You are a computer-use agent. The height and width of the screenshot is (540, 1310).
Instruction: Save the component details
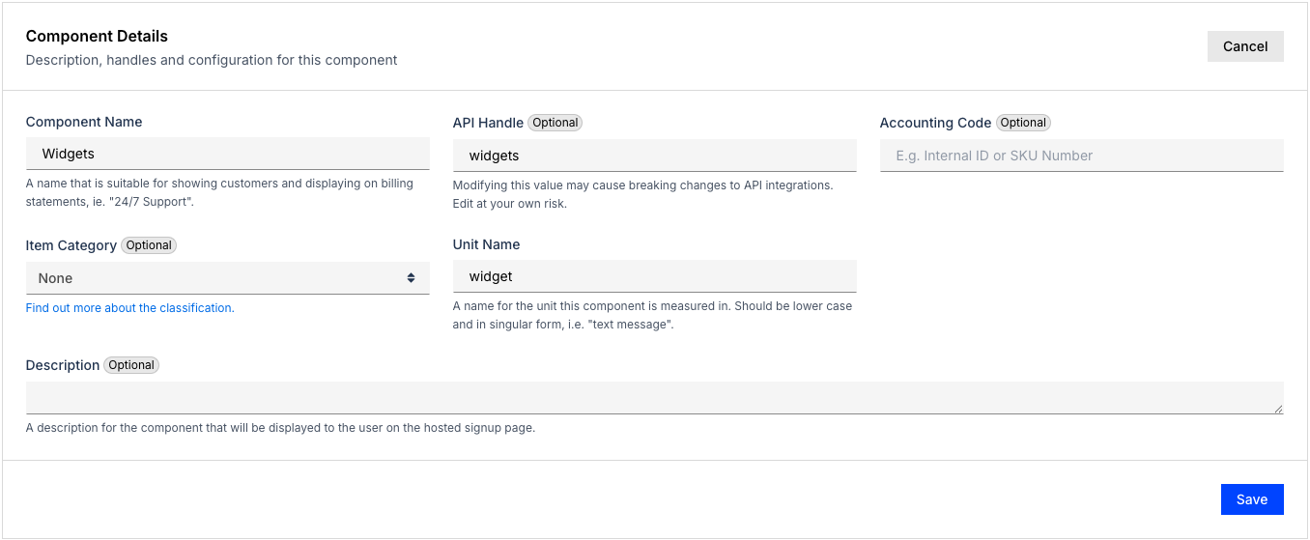click(x=1251, y=499)
